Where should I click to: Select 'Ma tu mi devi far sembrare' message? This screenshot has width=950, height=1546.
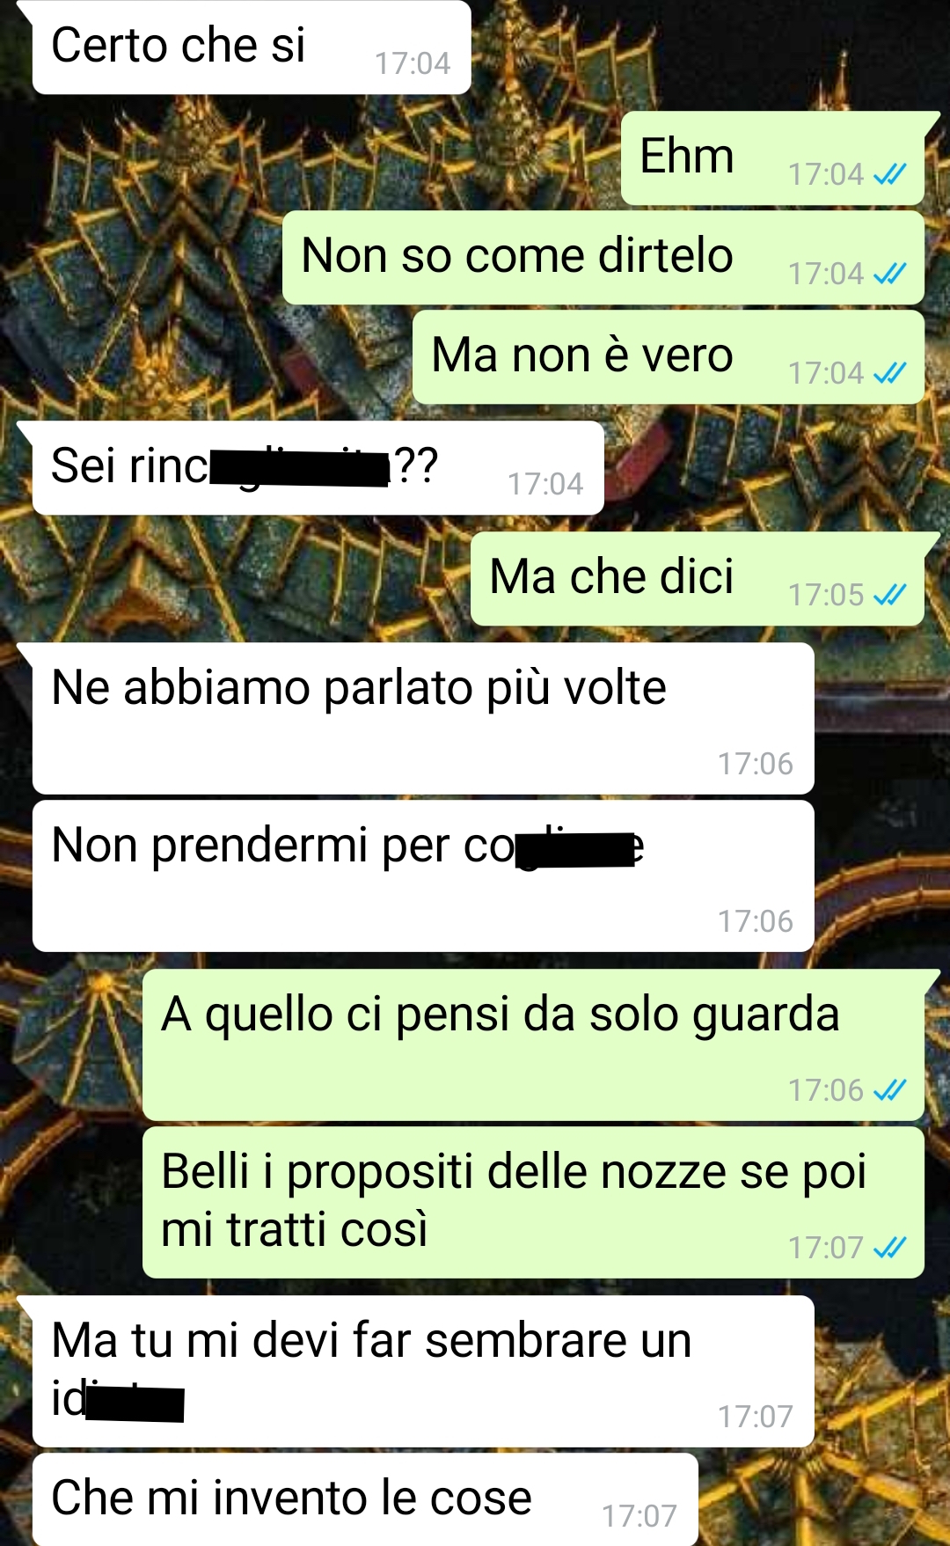[423, 1371]
